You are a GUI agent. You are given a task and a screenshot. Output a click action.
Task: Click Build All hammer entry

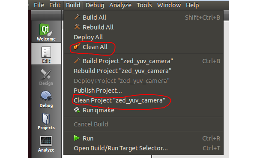[x=143, y=18]
